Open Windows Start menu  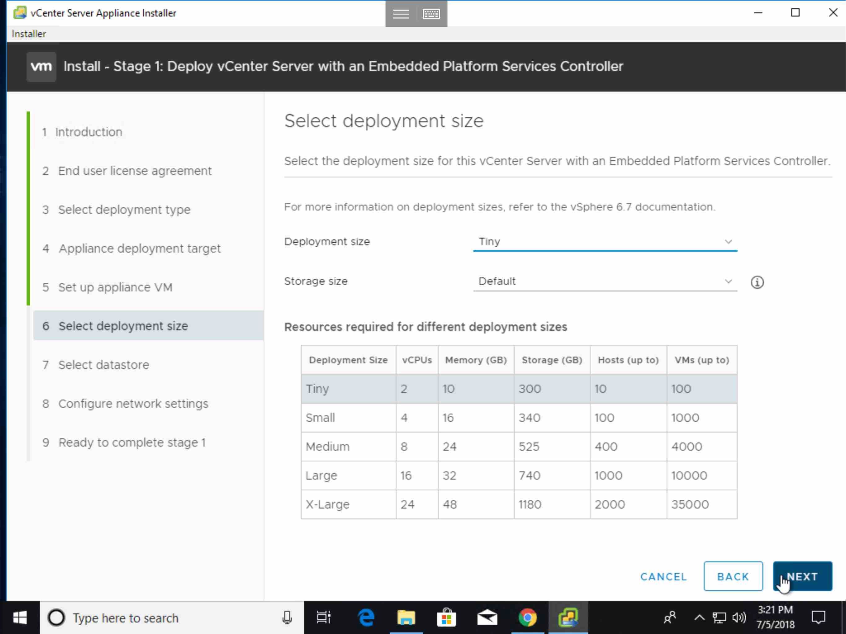point(20,618)
